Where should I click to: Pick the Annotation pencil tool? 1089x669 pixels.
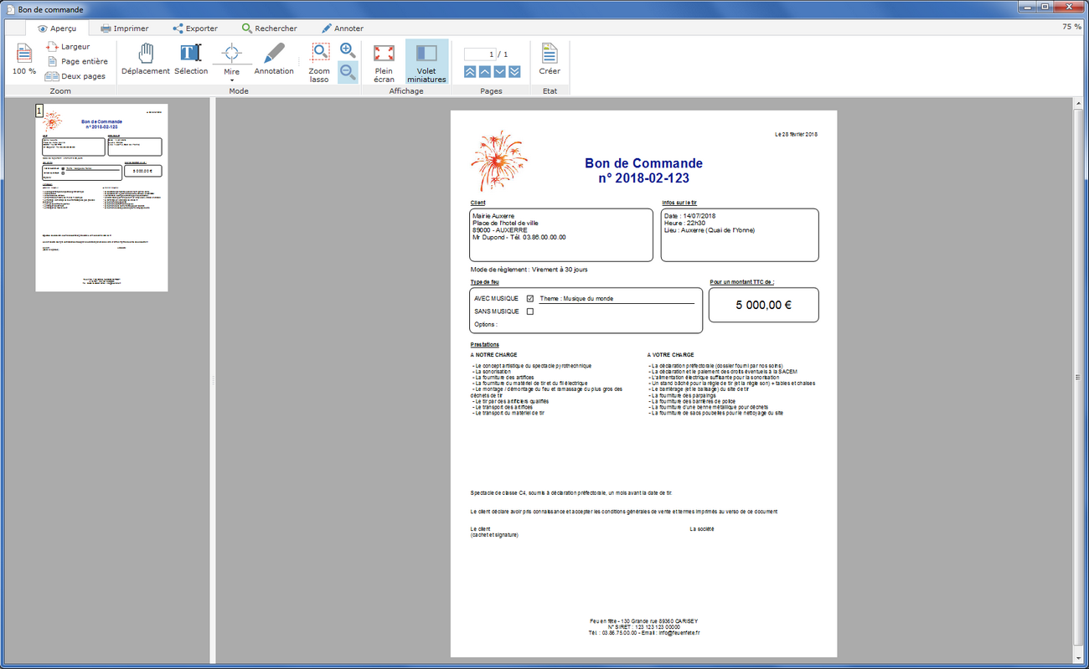[x=274, y=60]
